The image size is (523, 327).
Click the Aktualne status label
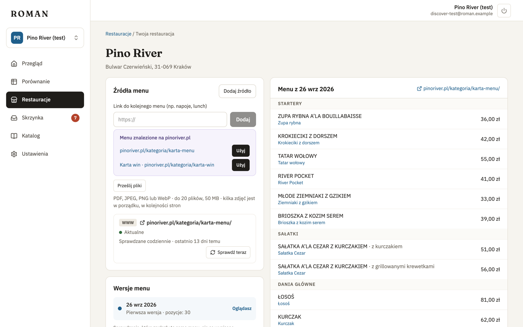[134, 232]
